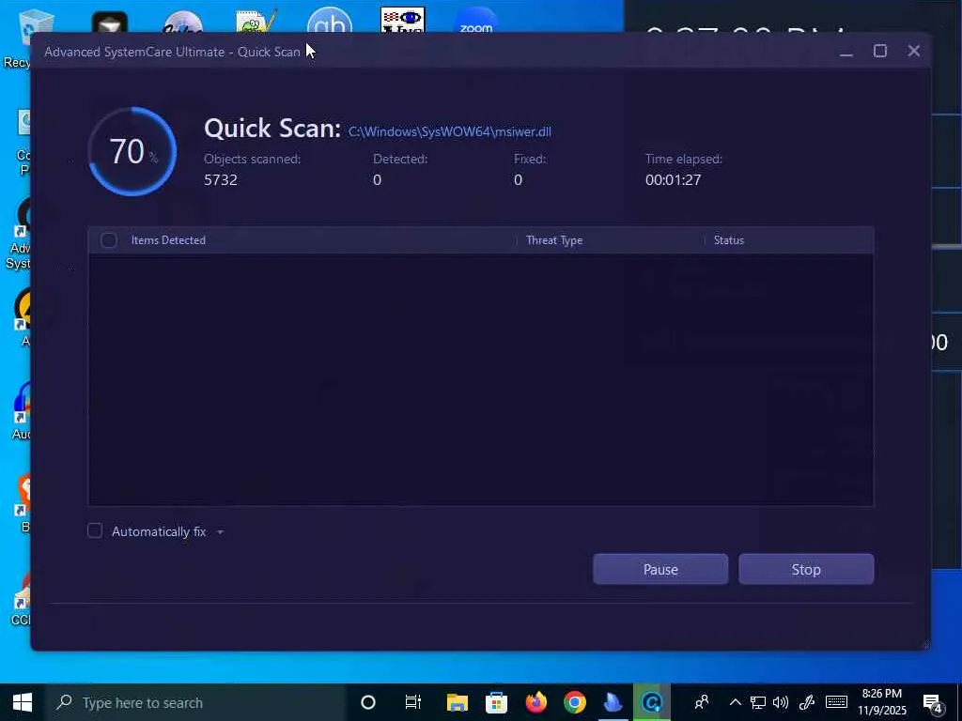Pause the running Quick Scan

(660, 569)
